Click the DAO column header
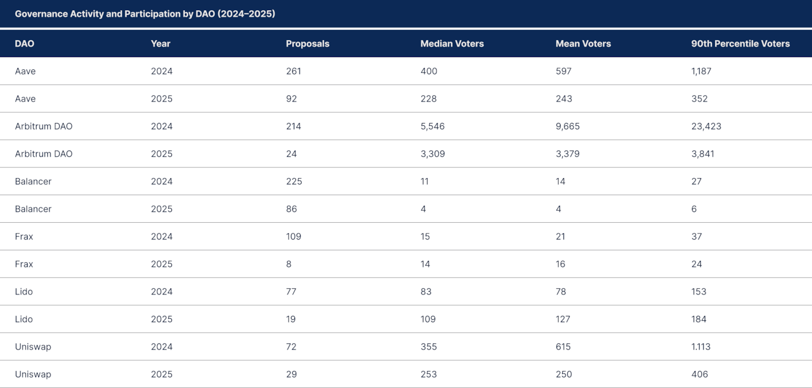The width and height of the screenshot is (812, 388). tap(24, 43)
